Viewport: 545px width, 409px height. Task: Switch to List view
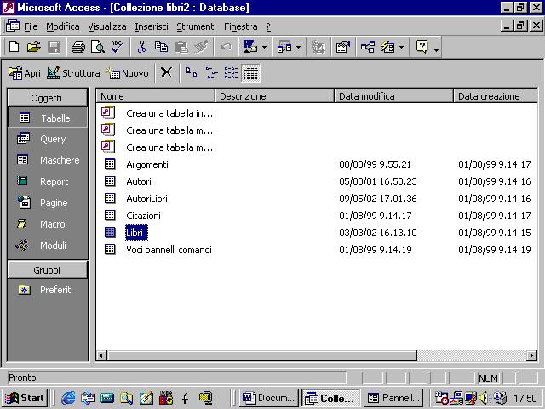pos(231,73)
